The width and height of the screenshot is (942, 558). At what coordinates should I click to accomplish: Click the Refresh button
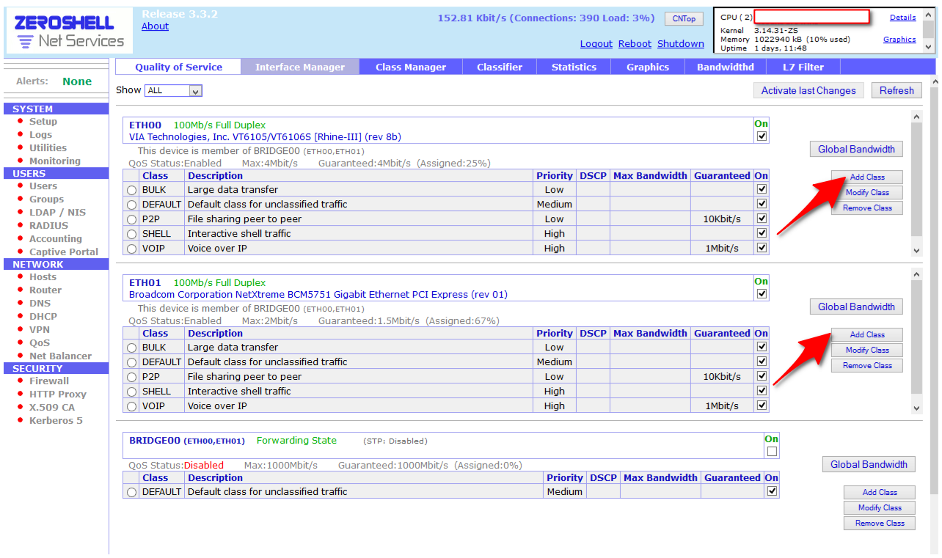897,90
